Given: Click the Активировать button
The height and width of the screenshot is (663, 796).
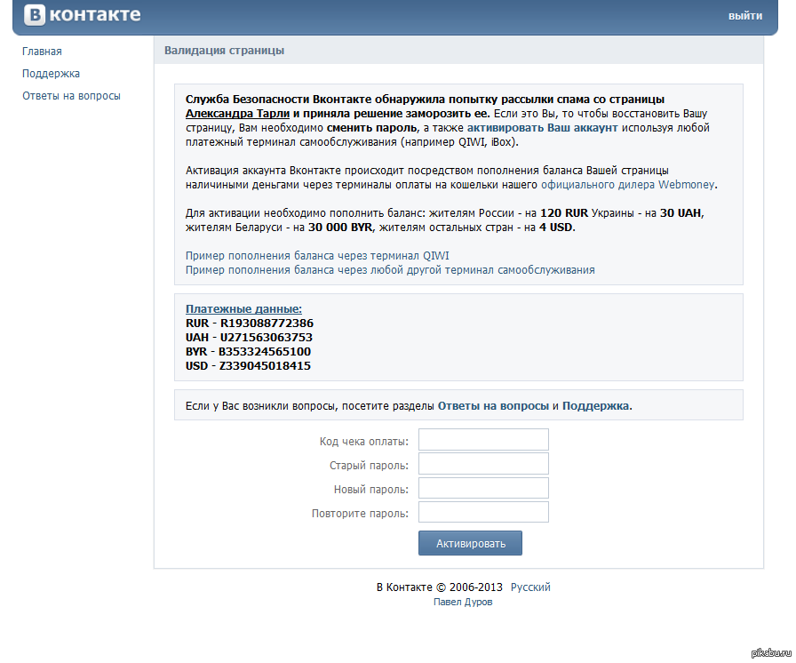Looking at the screenshot, I should 470,543.
